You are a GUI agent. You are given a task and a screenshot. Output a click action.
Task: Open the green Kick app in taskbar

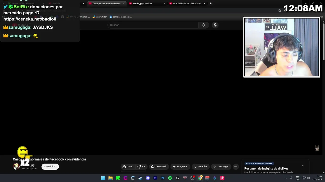click(x=118, y=178)
